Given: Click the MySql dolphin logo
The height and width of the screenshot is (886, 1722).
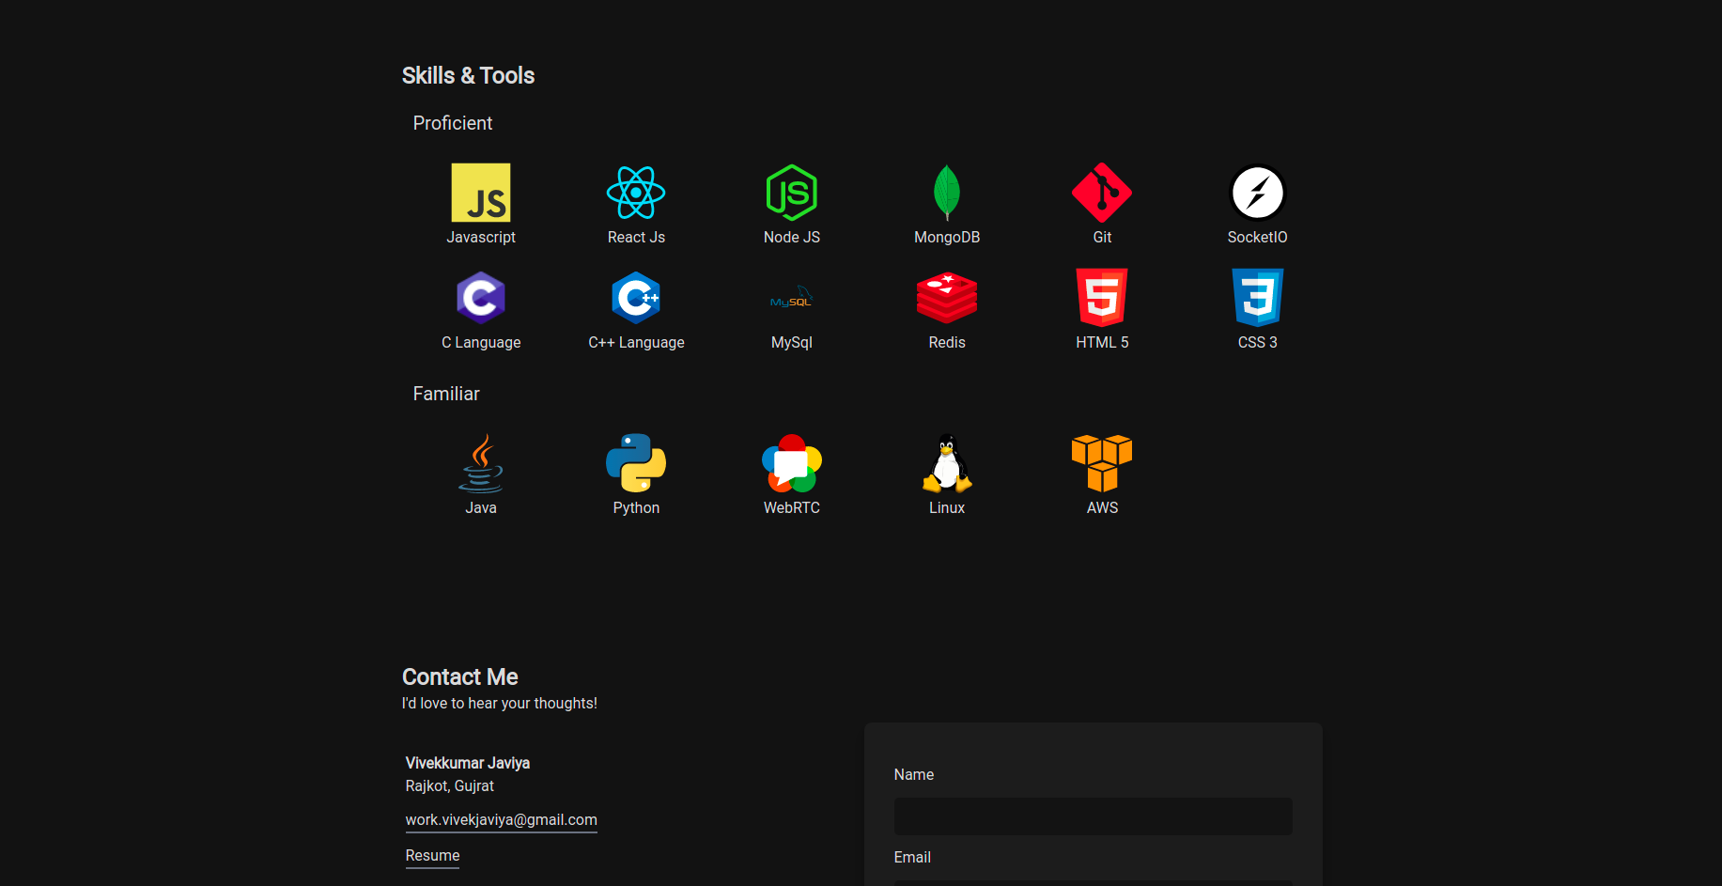Looking at the screenshot, I should (792, 298).
